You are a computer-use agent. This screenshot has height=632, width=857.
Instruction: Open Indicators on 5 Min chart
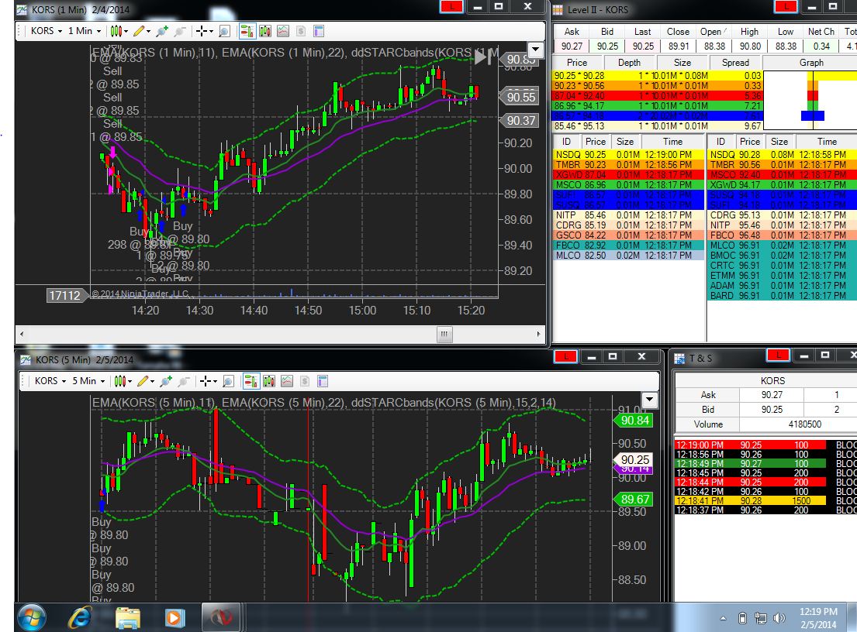coord(286,381)
